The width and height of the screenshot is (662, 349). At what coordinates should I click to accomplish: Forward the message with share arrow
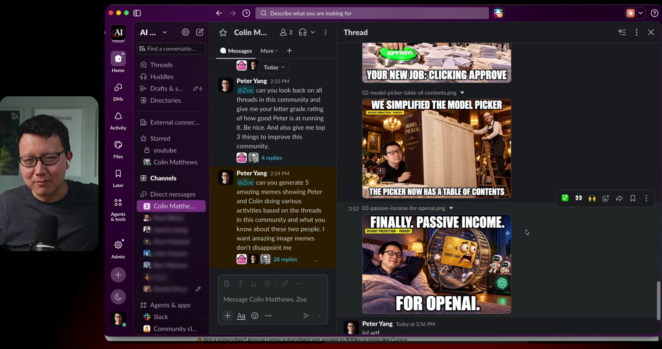[619, 198]
